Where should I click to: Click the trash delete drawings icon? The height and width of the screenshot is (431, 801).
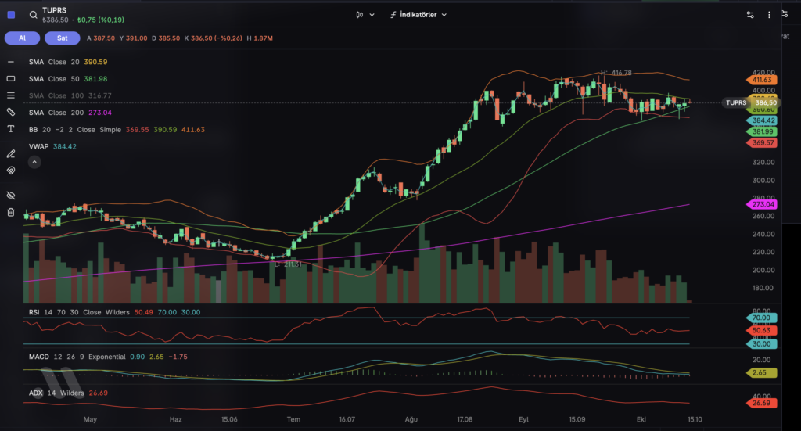click(11, 213)
